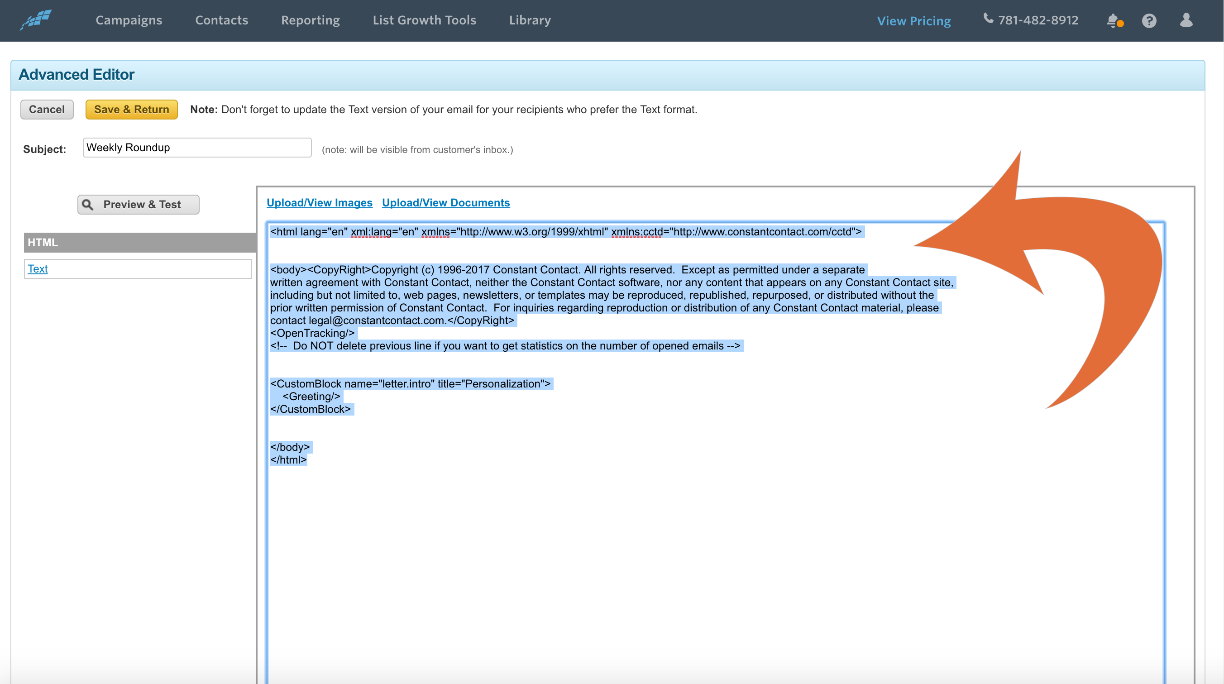Click the View Pricing link
1224x684 pixels.
point(914,21)
